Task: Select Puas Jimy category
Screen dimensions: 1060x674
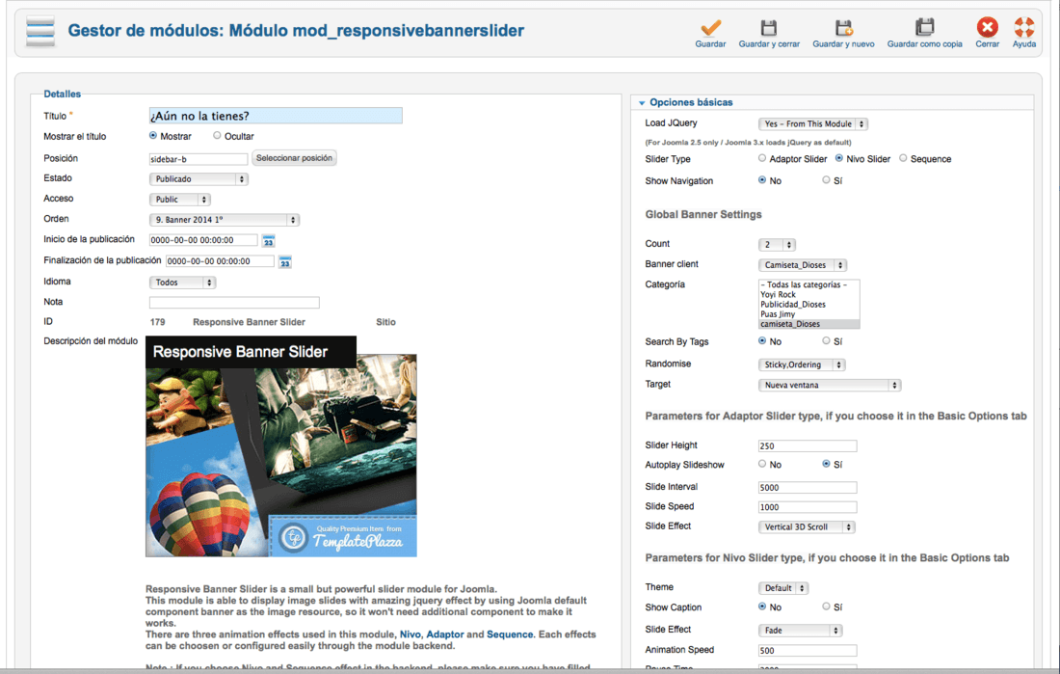Action: coord(808,314)
